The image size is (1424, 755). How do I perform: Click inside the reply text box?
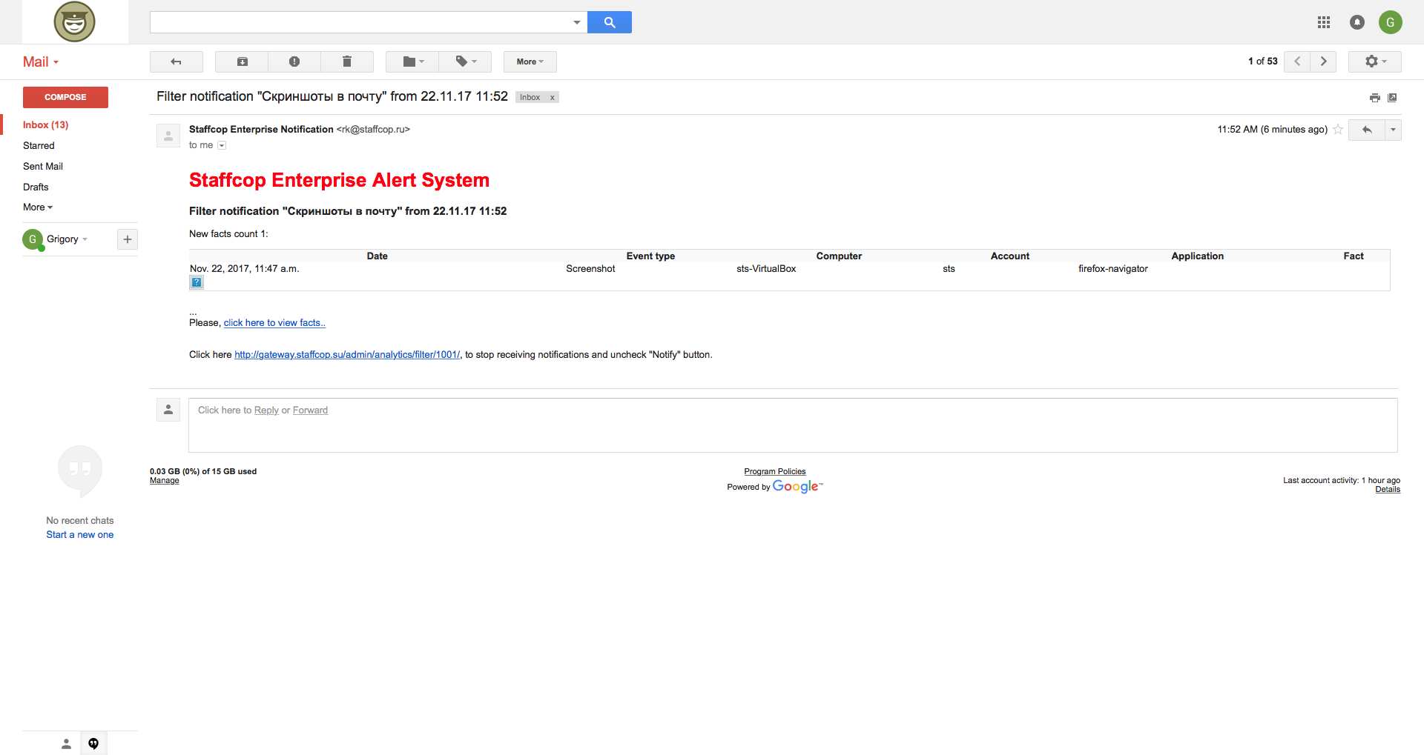[793, 425]
